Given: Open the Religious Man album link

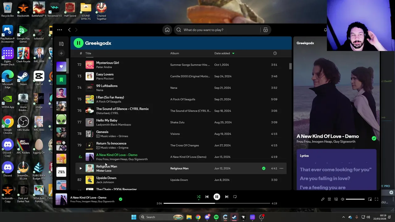Looking at the screenshot, I should (x=179, y=168).
